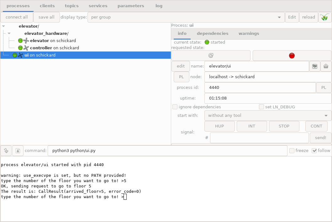Send the STOP signal
This screenshot has height=222, width=332.
coord(284,126)
